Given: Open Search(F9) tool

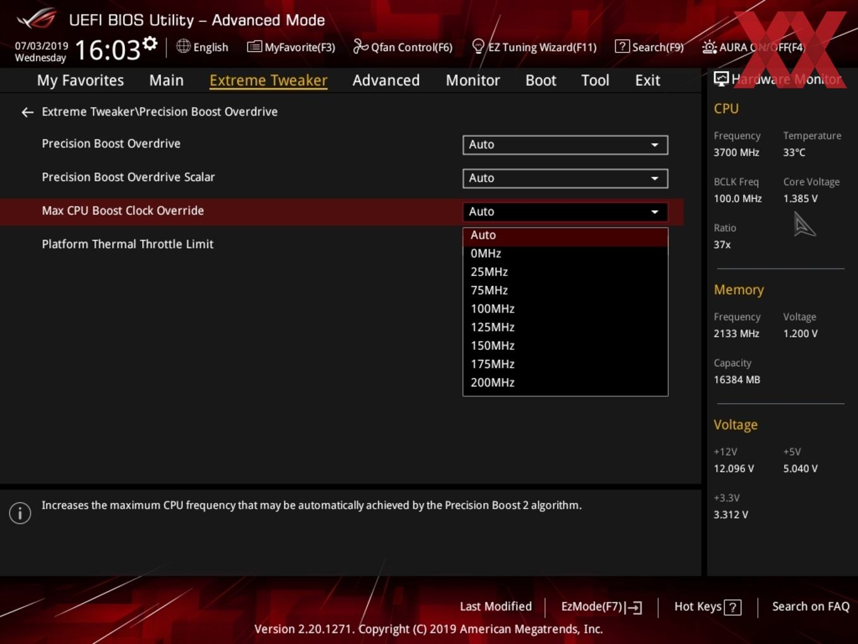Looking at the screenshot, I should [649, 47].
